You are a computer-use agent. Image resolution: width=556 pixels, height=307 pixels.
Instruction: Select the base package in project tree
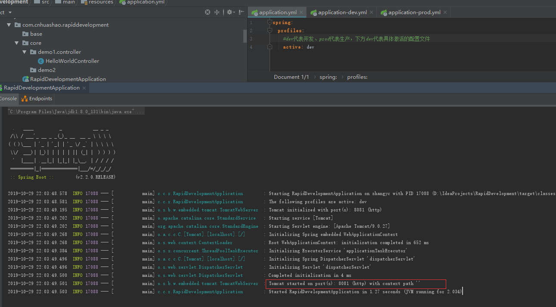click(x=36, y=34)
